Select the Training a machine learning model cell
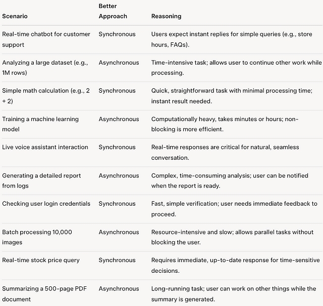 point(40,124)
